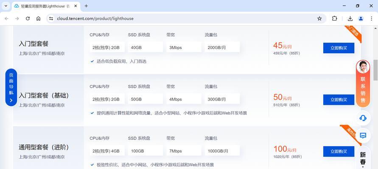Click the page vertical scrollbar thumb
Viewport: 378px width, 169px height.
point(375,70)
